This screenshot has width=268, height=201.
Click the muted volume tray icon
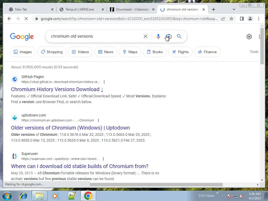(242, 196)
